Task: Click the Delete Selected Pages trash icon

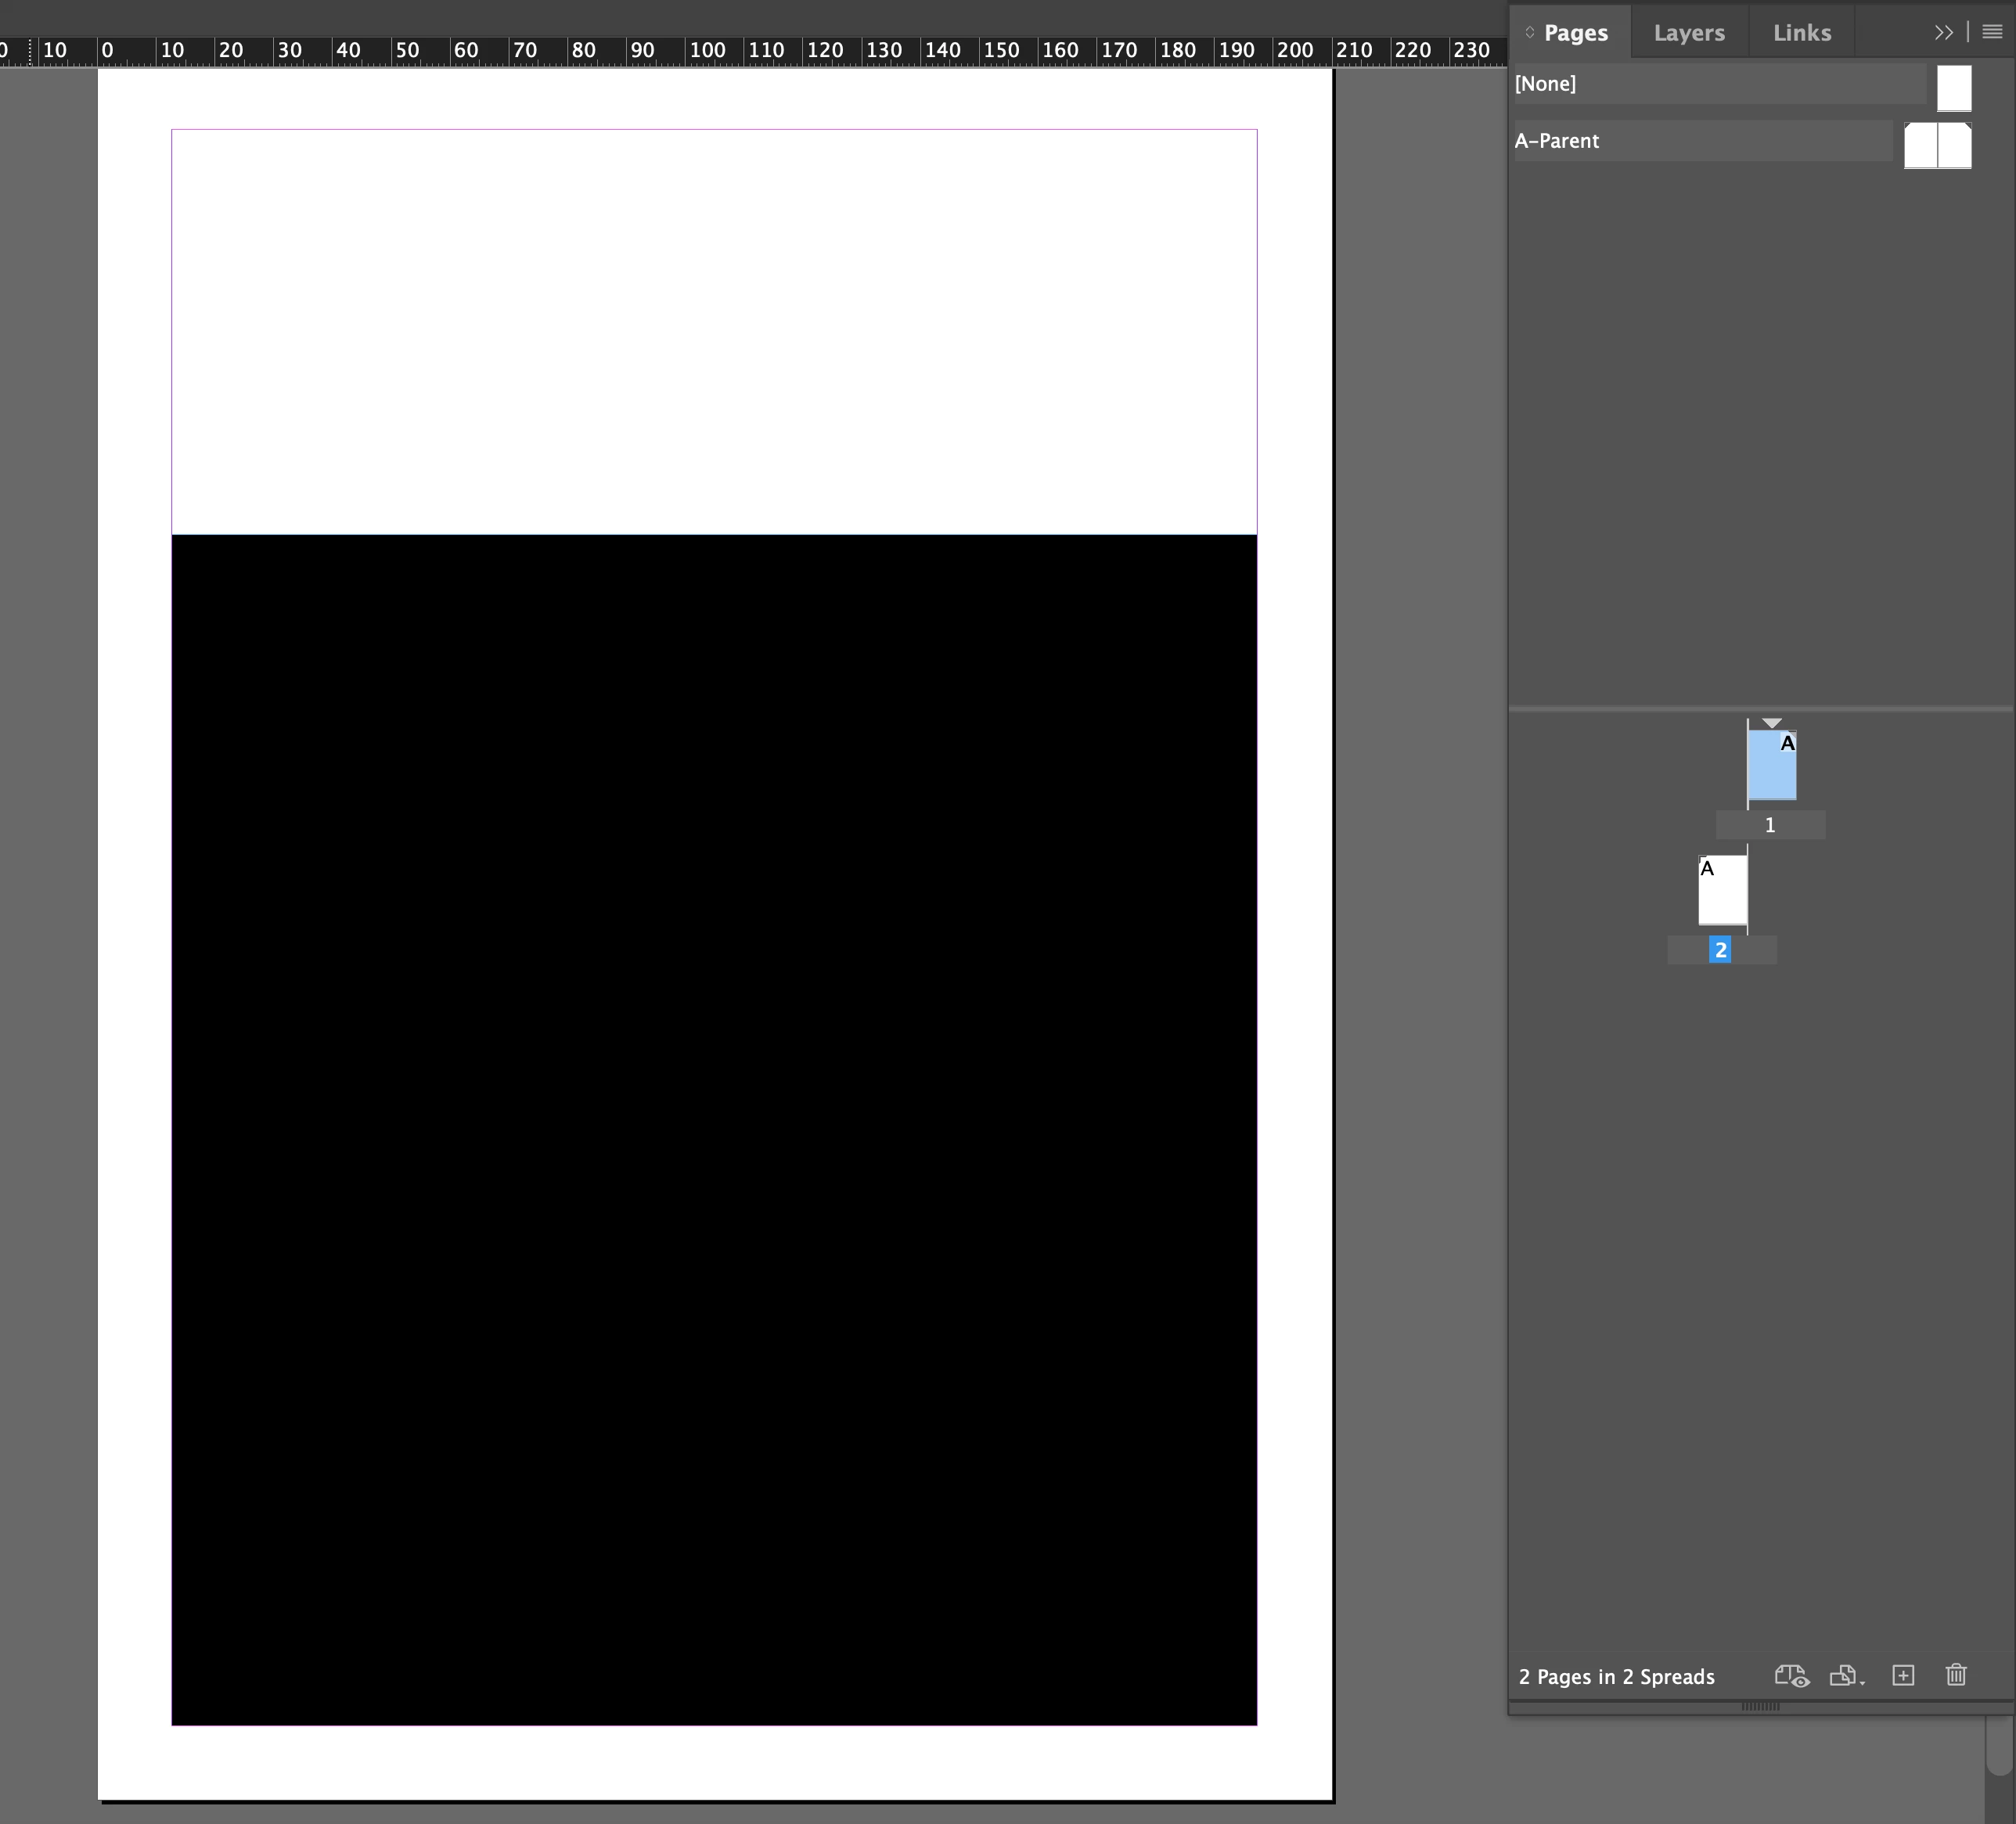Action: [x=1956, y=1675]
